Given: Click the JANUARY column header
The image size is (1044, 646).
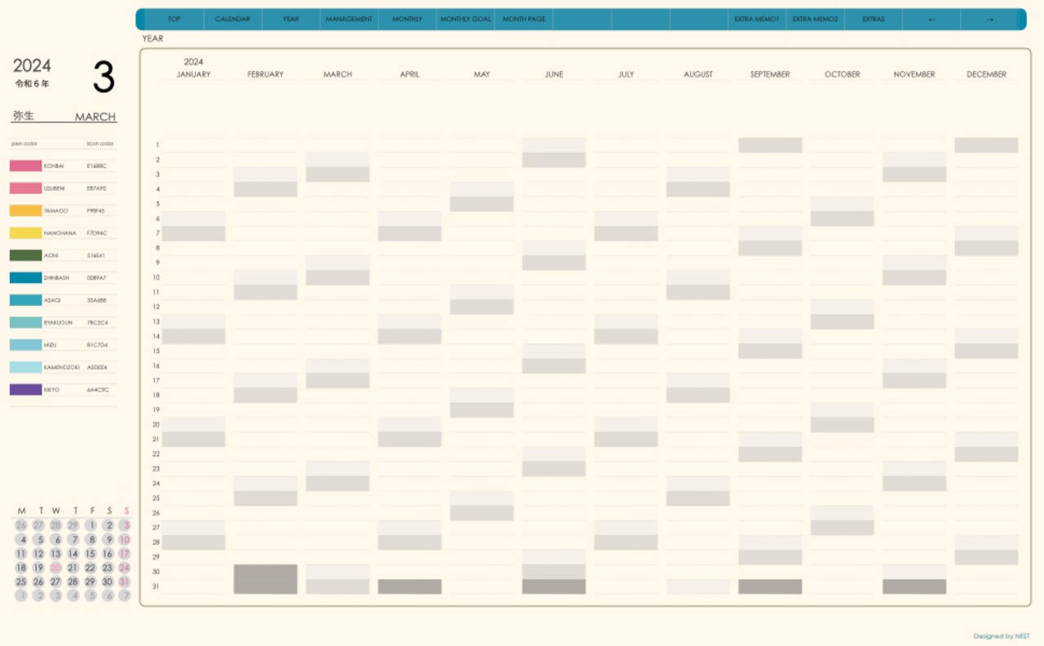Looking at the screenshot, I should [x=193, y=74].
